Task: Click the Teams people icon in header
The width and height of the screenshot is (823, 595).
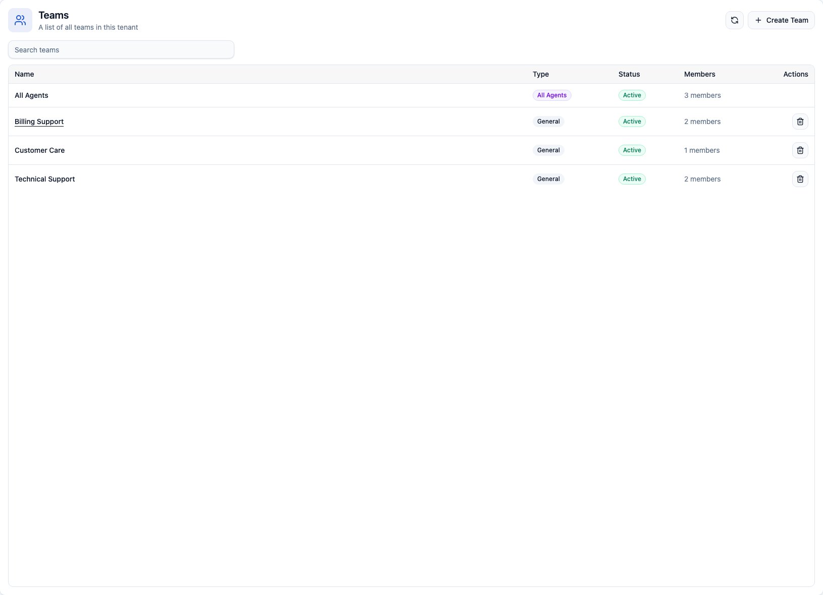Action: tap(20, 20)
